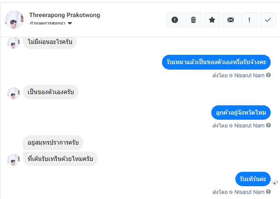Click help icon beside second Nisarut Nam
The image size is (280, 199).
(268, 126)
